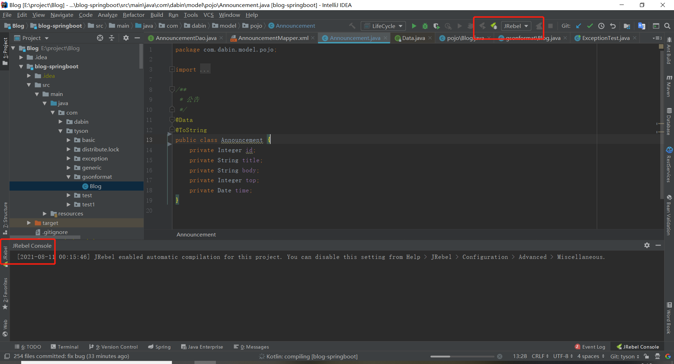Hide the Project panel with minus icon

coord(137,38)
